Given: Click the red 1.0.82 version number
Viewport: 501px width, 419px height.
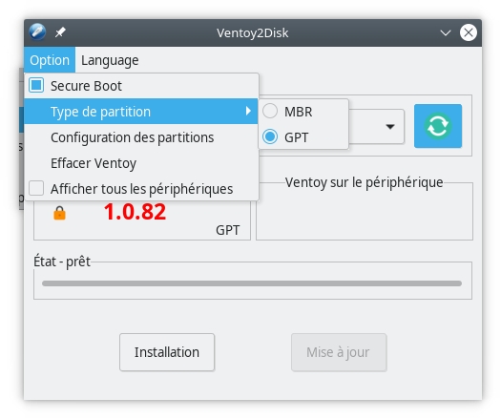Looking at the screenshot, I should click(x=135, y=212).
